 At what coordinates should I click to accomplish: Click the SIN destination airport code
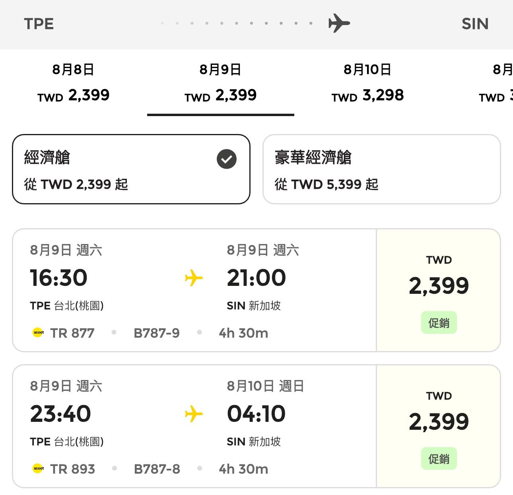(475, 24)
